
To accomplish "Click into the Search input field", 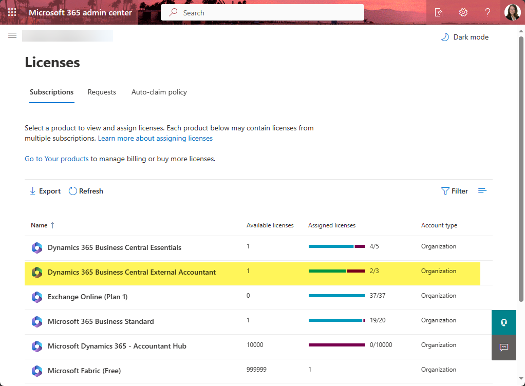I will point(262,12).
